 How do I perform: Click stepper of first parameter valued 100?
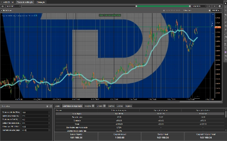pyautogui.click(x=49, y=112)
